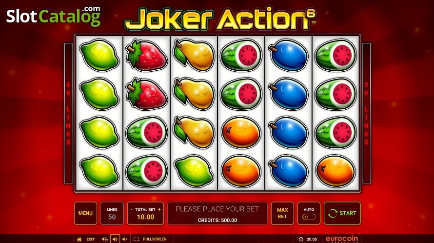Select the ambient sound mode icon

tap(105, 239)
